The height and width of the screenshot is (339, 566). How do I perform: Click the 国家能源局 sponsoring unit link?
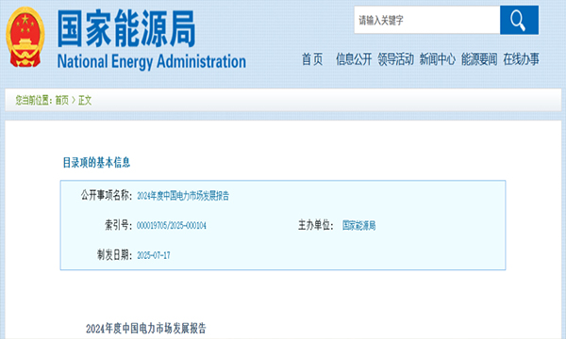358,225
